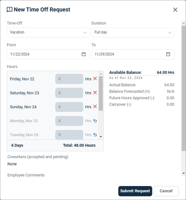The height and width of the screenshot is (200, 186).
Task: Submit the time off request
Action: coord(135,191)
